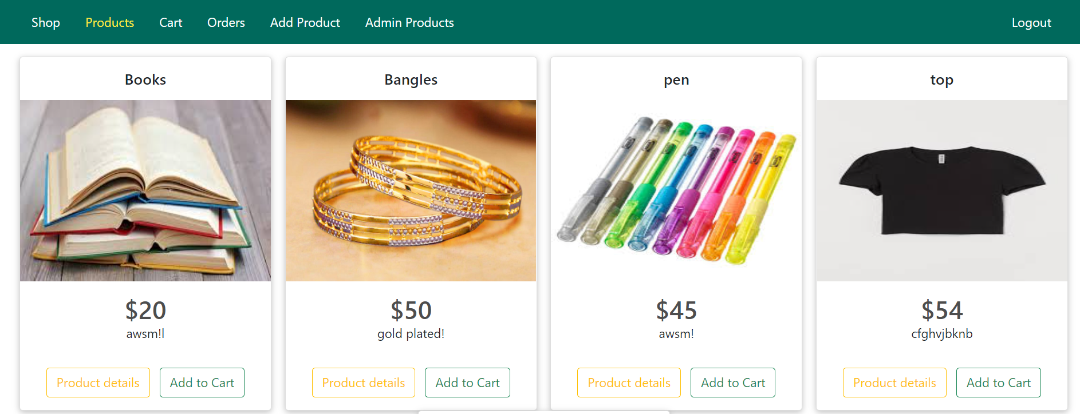Screen dimensions: 1080x414
Task: View Product details for Books
Action: 98,383
